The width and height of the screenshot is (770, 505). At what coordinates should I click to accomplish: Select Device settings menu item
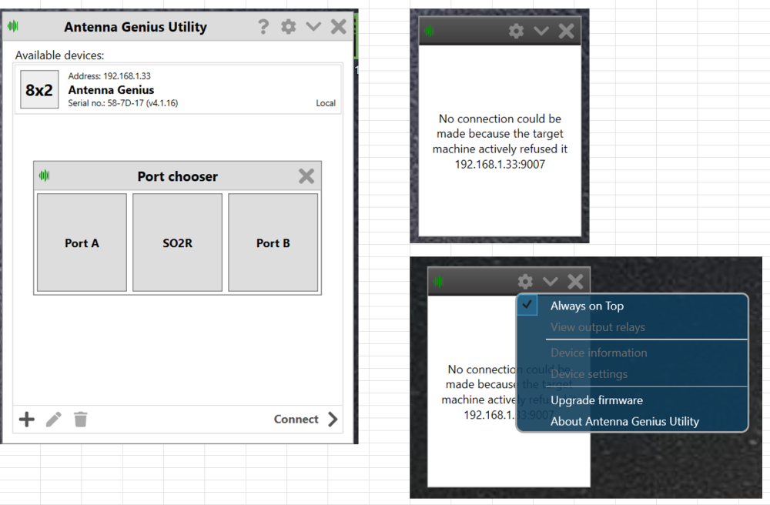coord(589,374)
